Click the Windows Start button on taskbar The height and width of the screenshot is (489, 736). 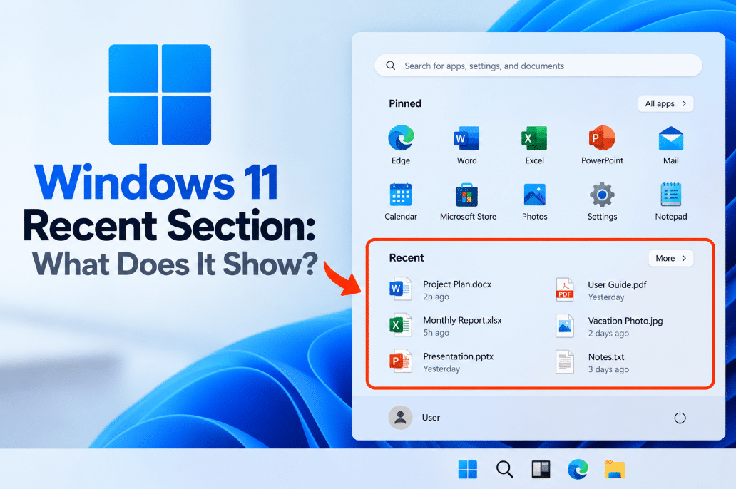coord(468,469)
